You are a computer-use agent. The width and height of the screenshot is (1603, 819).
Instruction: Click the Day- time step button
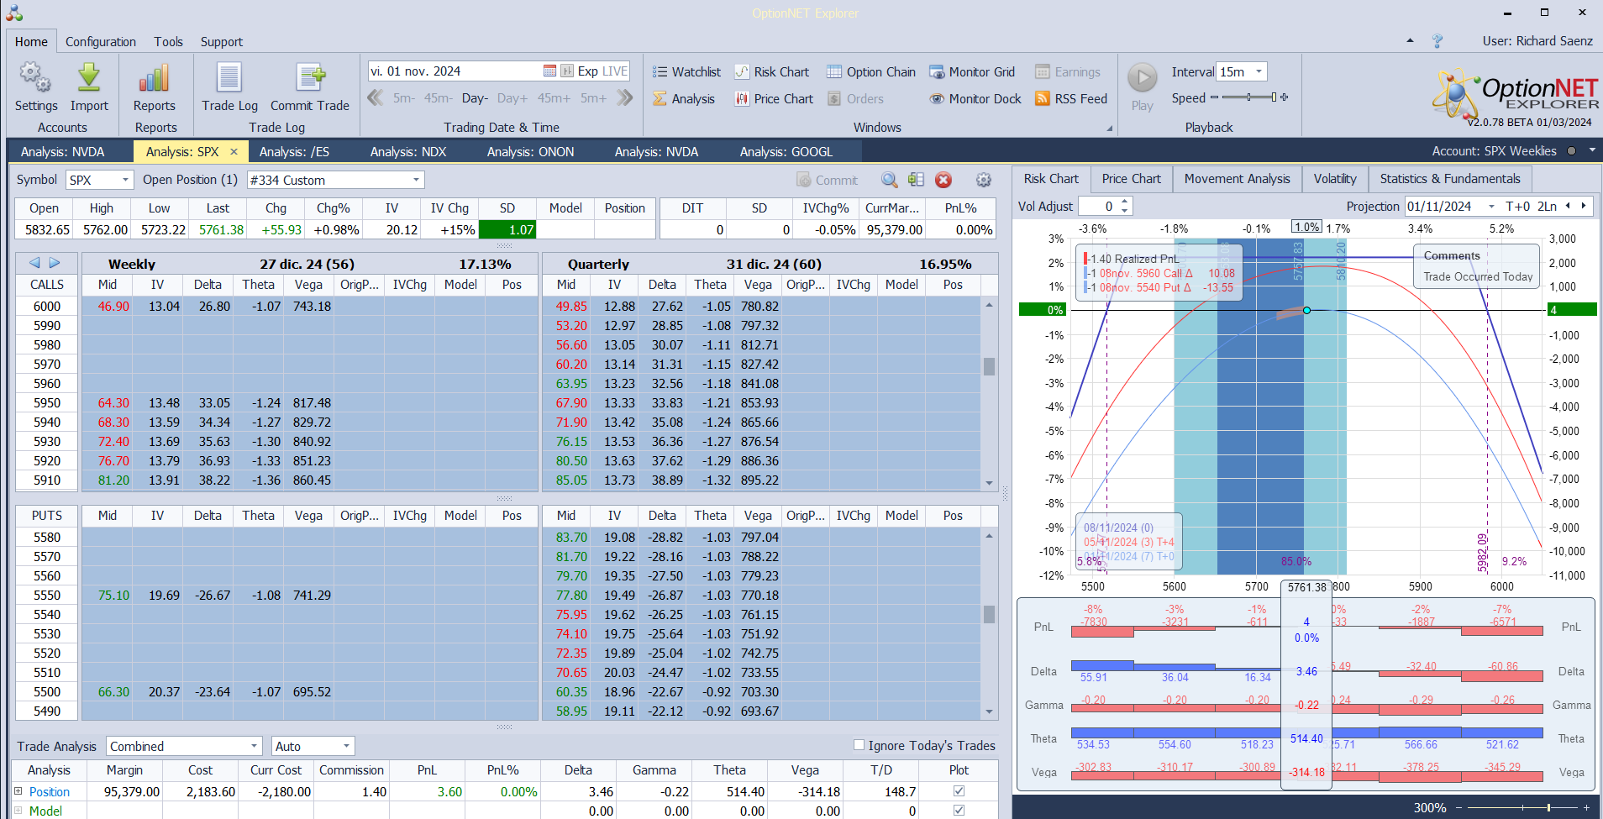[x=476, y=98]
